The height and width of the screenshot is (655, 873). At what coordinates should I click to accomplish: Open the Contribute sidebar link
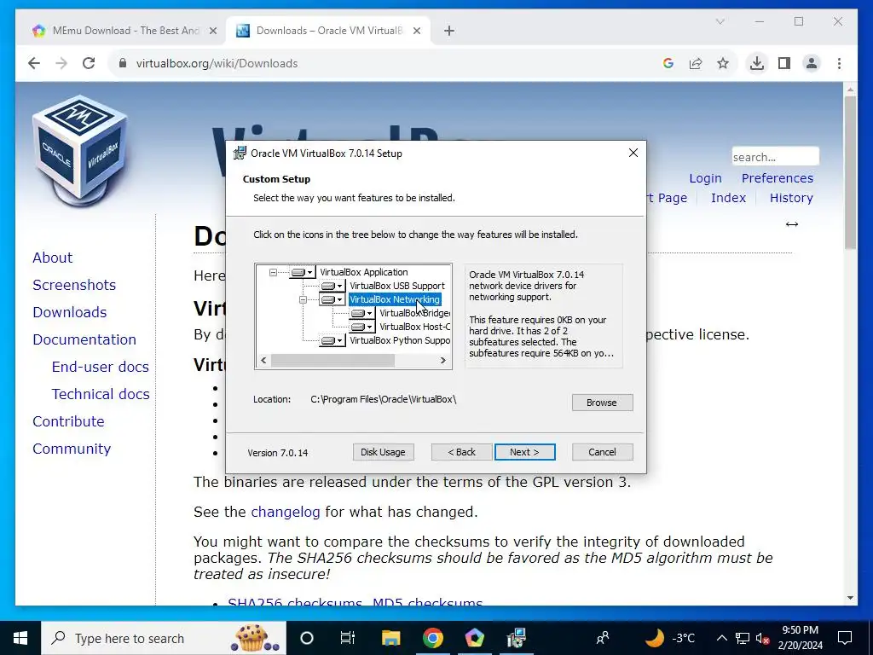point(68,421)
